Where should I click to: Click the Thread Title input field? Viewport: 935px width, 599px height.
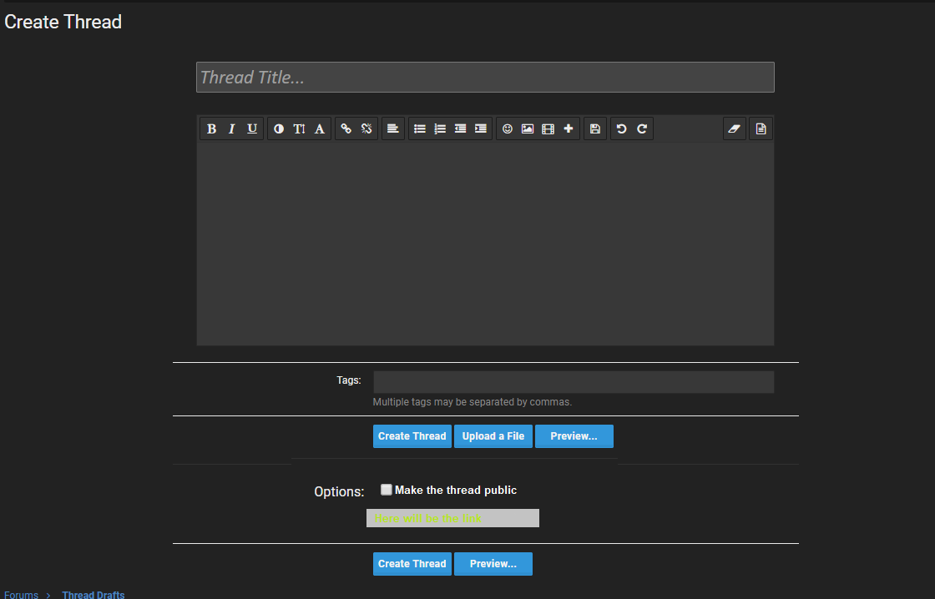tap(485, 78)
